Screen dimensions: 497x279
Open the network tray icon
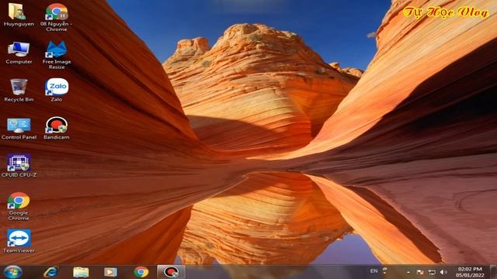(x=432, y=272)
